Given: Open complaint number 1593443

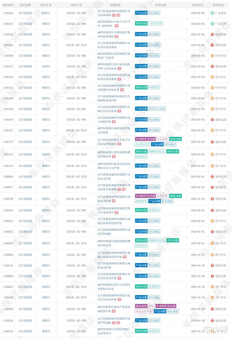Looking at the screenshot, I should tap(8, 13).
